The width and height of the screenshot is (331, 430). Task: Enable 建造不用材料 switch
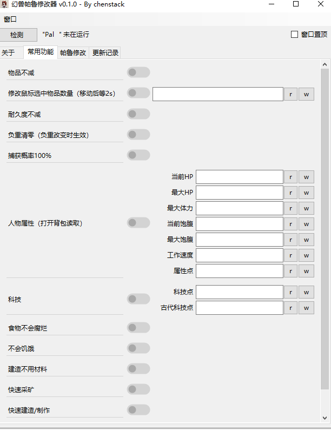tap(138, 368)
